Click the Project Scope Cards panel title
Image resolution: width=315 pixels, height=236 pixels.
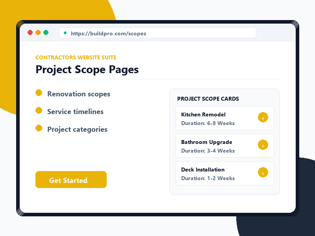[x=208, y=99]
